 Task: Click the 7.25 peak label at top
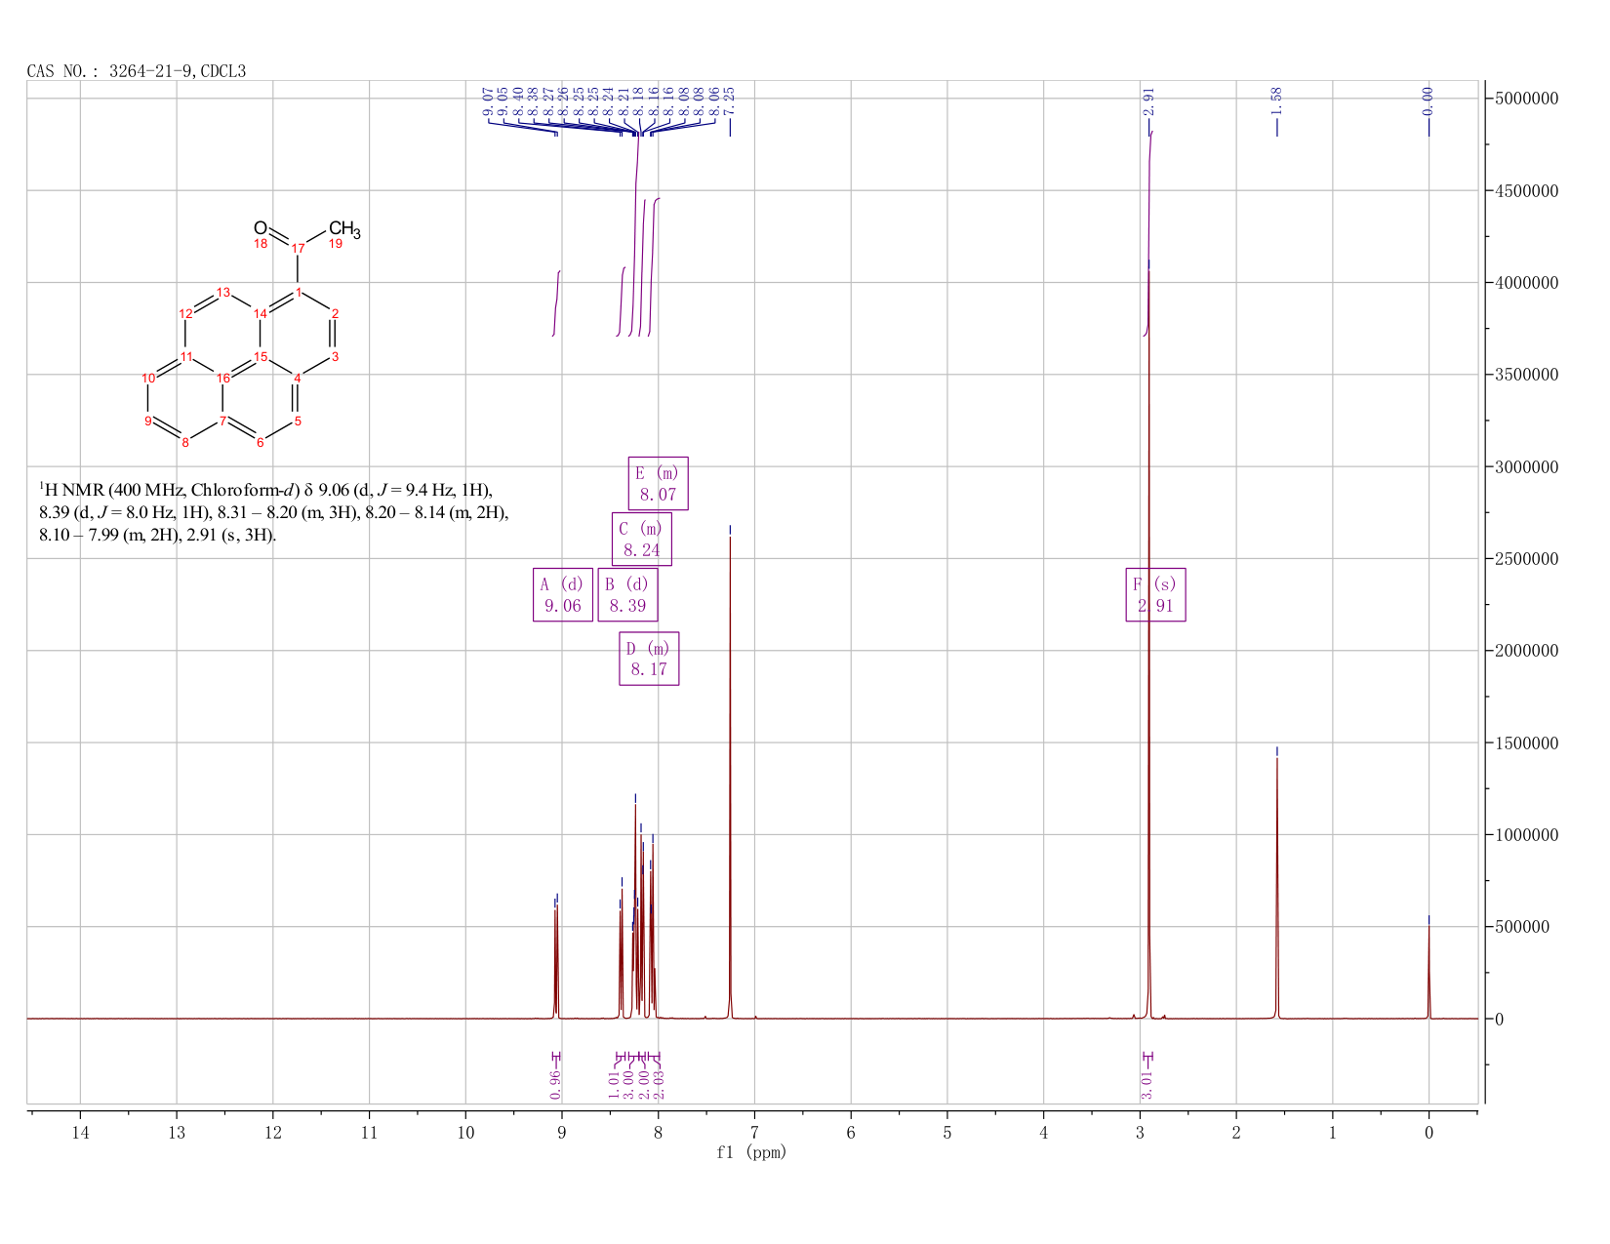[x=729, y=101]
